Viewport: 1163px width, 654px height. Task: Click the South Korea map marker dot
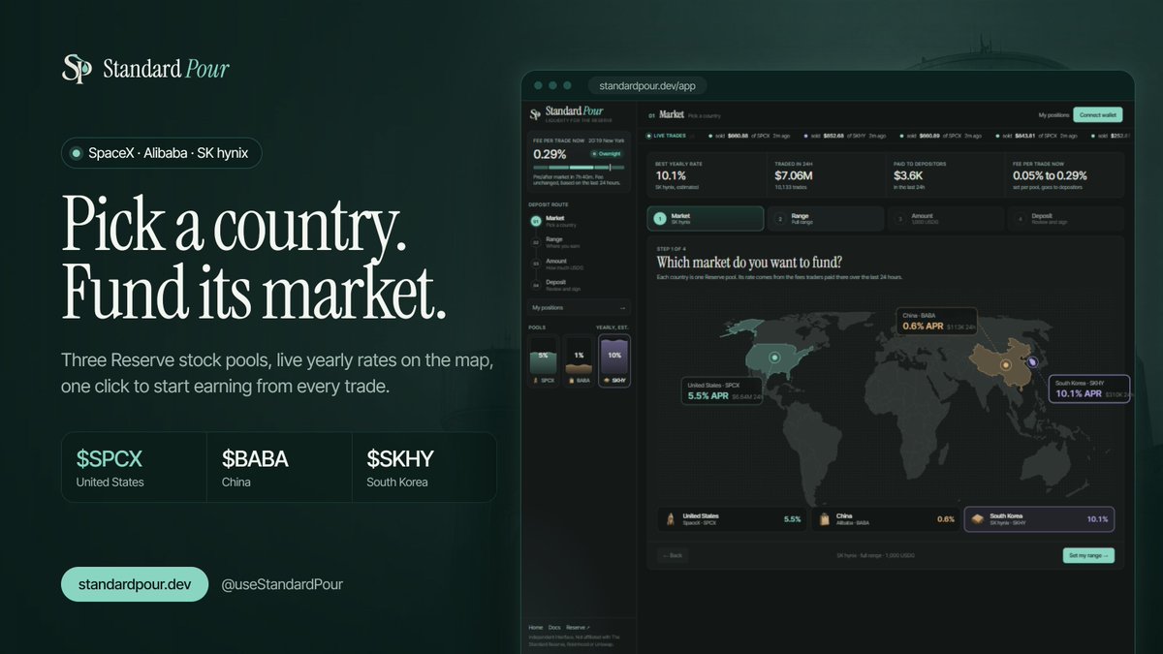(1033, 361)
